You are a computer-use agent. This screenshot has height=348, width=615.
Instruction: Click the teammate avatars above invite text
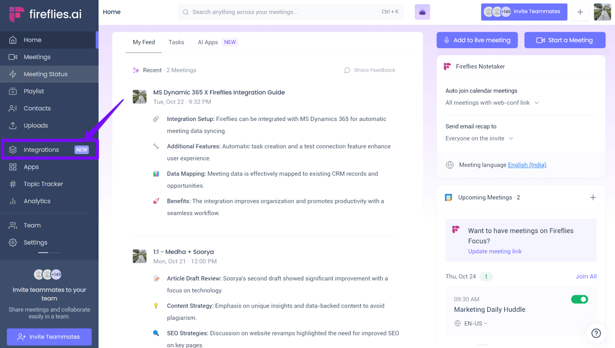pyautogui.click(x=48, y=274)
